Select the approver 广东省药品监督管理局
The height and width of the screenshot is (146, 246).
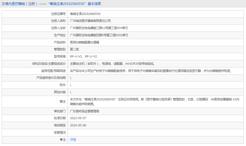click(x=85, y=111)
